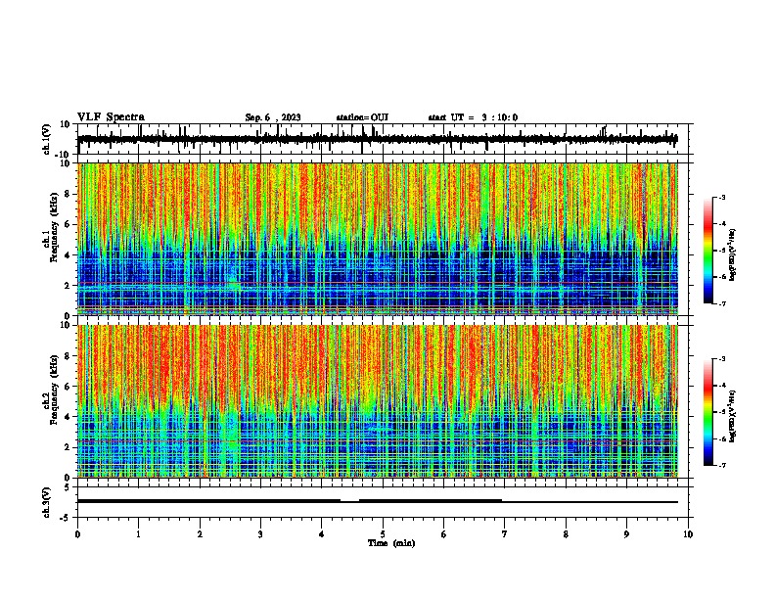The image size is (775, 599).
Task: Click the "8" tick on the time axis
Action: 566,534
